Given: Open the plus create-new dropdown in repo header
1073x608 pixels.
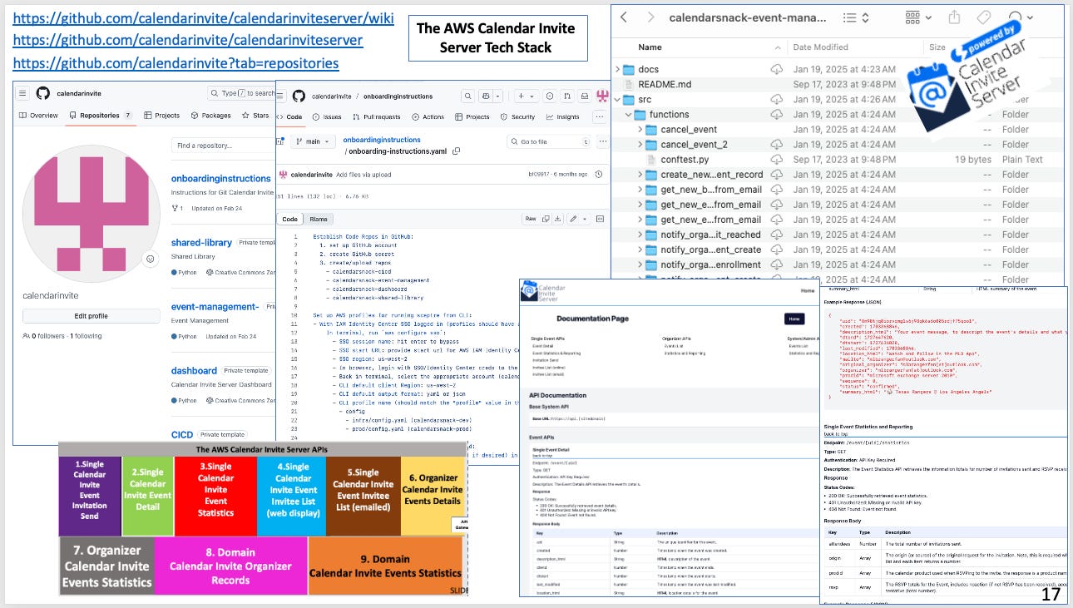Looking at the screenshot, I should (x=525, y=96).
